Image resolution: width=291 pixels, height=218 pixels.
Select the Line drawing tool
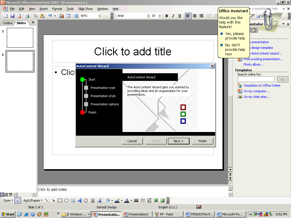(x=47, y=200)
